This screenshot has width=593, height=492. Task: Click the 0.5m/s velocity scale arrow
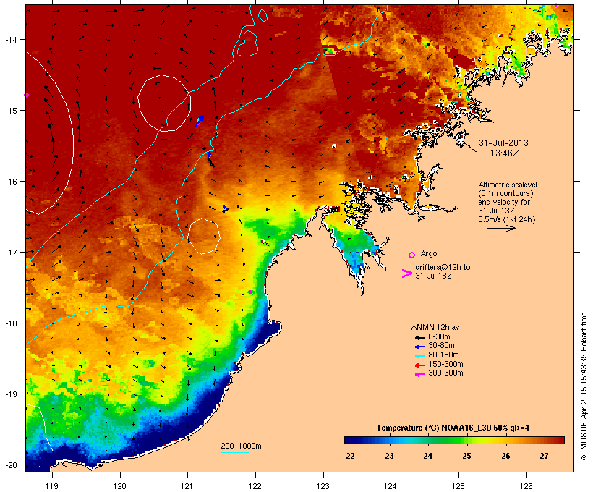click(x=501, y=228)
